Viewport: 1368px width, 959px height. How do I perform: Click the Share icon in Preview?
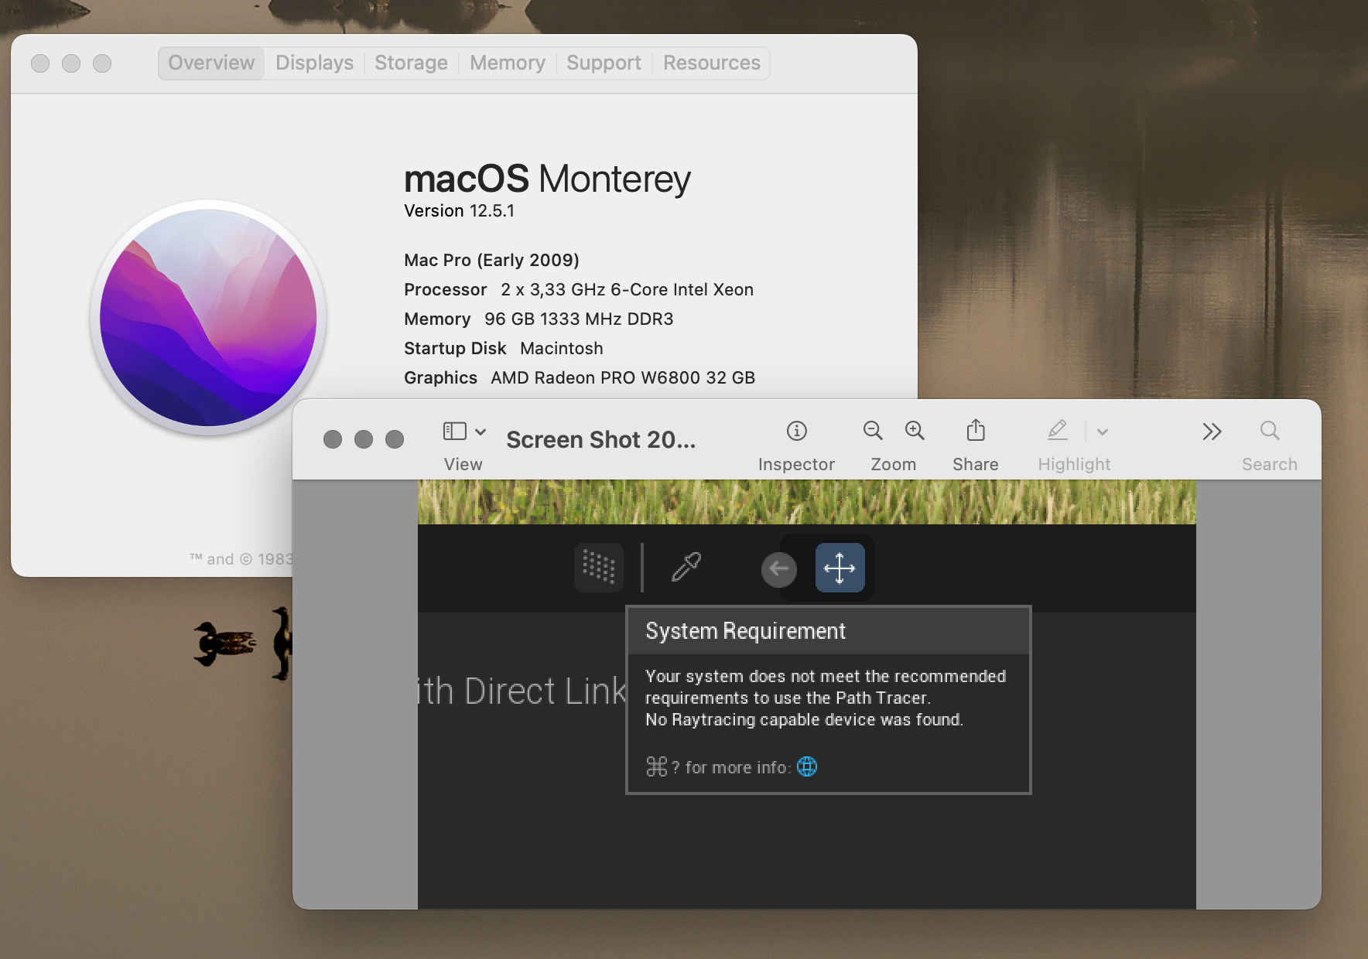click(x=976, y=430)
